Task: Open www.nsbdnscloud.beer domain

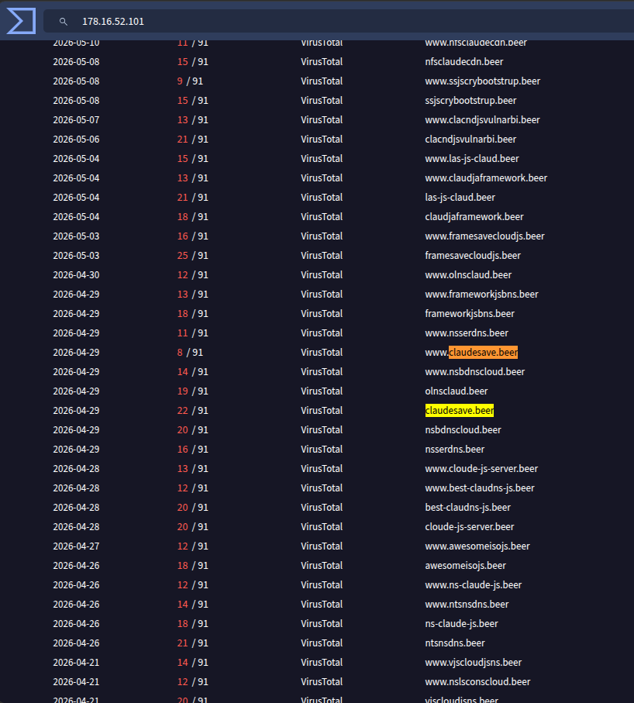Action: point(475,371)
